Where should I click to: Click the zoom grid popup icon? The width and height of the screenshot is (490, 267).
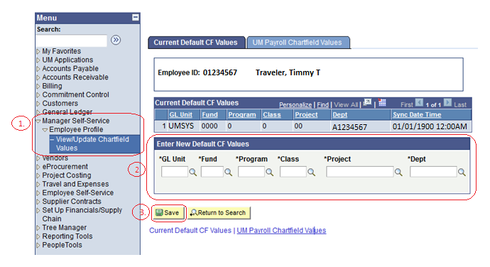click(368, 103)
